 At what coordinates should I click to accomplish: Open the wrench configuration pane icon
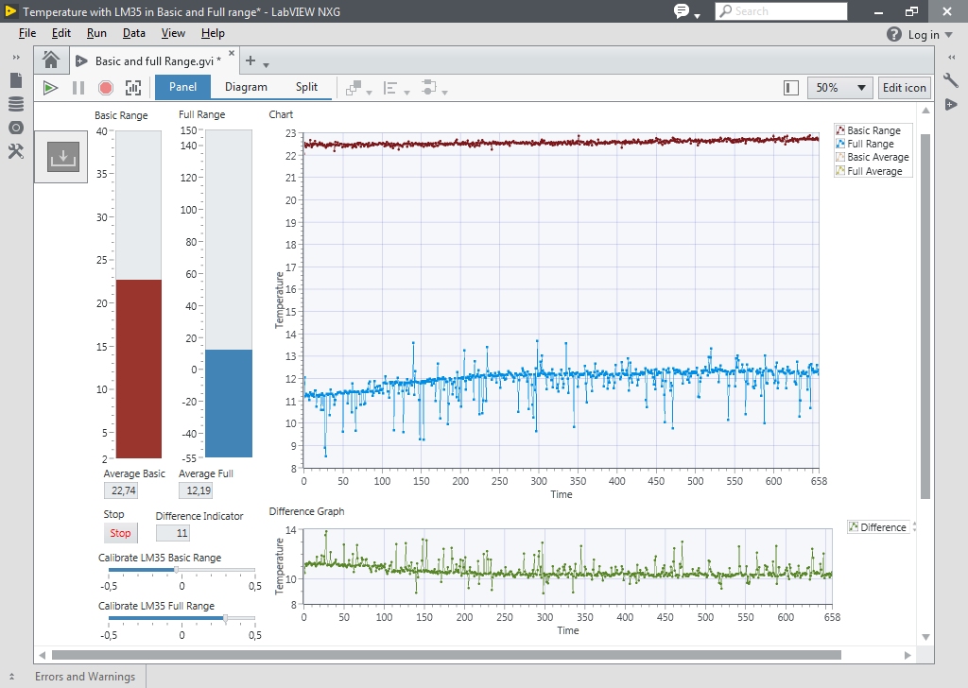[x=951, y=79]
